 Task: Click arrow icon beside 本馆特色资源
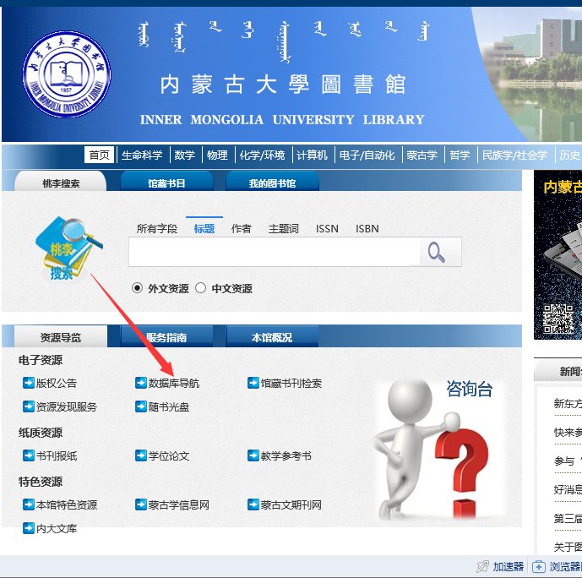[29, 504]
